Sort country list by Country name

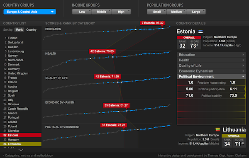click(x=31, y=30)
